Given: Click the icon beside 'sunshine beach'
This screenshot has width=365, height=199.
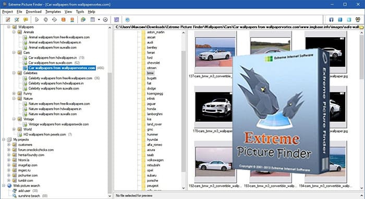Looking at the screenshot, I should pos(15,196).
